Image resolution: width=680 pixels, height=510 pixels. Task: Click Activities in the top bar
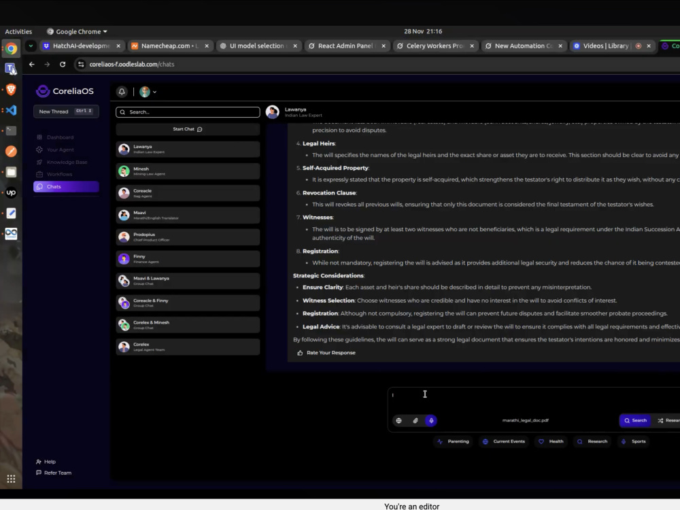18,32
